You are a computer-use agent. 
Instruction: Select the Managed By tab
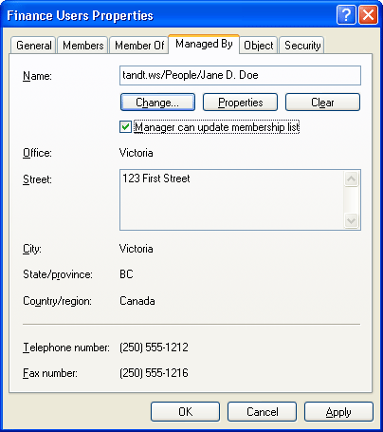204,44
